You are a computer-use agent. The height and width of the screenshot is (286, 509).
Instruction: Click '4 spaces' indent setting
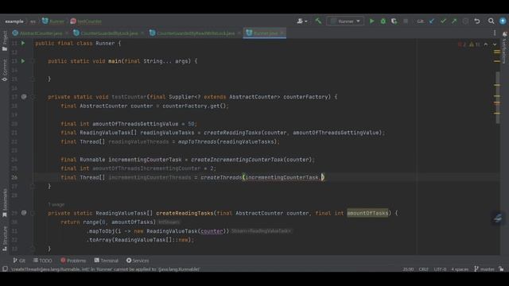pos(460,269)
